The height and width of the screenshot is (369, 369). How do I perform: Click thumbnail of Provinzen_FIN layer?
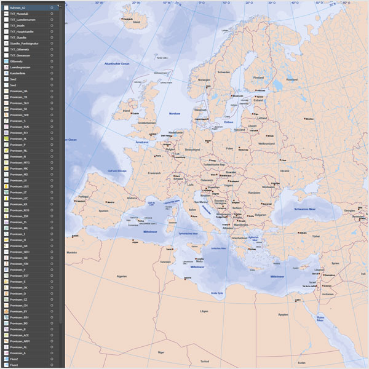point(6,264)
